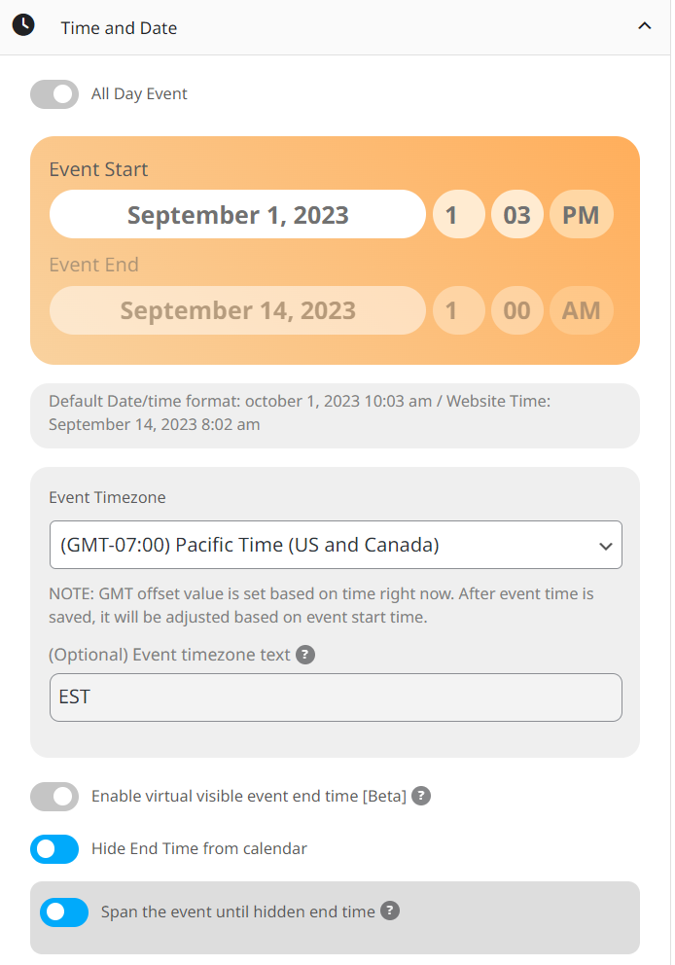Change the event start hour field

459,214
